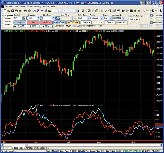This screenshot has height=153, width=164.
Task: Check the All or None checkbox
Action: coord(130,19)
